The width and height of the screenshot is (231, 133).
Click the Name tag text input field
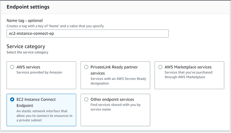click(87, 34)
